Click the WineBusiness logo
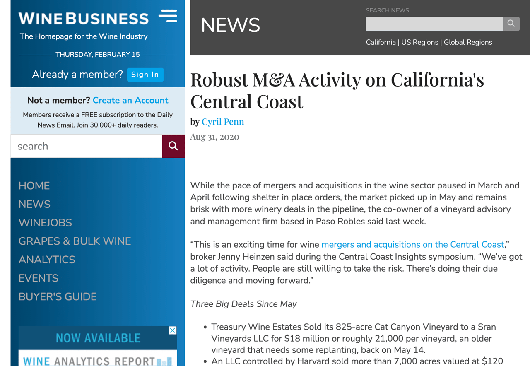 point(84,18)
